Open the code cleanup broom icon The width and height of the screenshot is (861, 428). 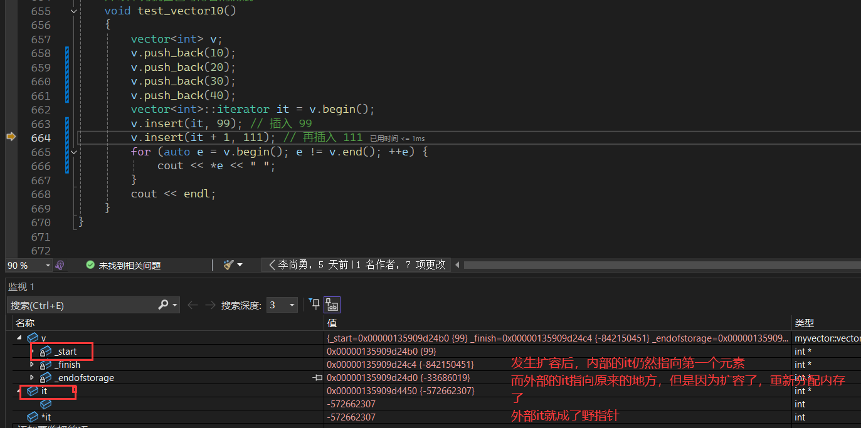(x=228, y=265)
